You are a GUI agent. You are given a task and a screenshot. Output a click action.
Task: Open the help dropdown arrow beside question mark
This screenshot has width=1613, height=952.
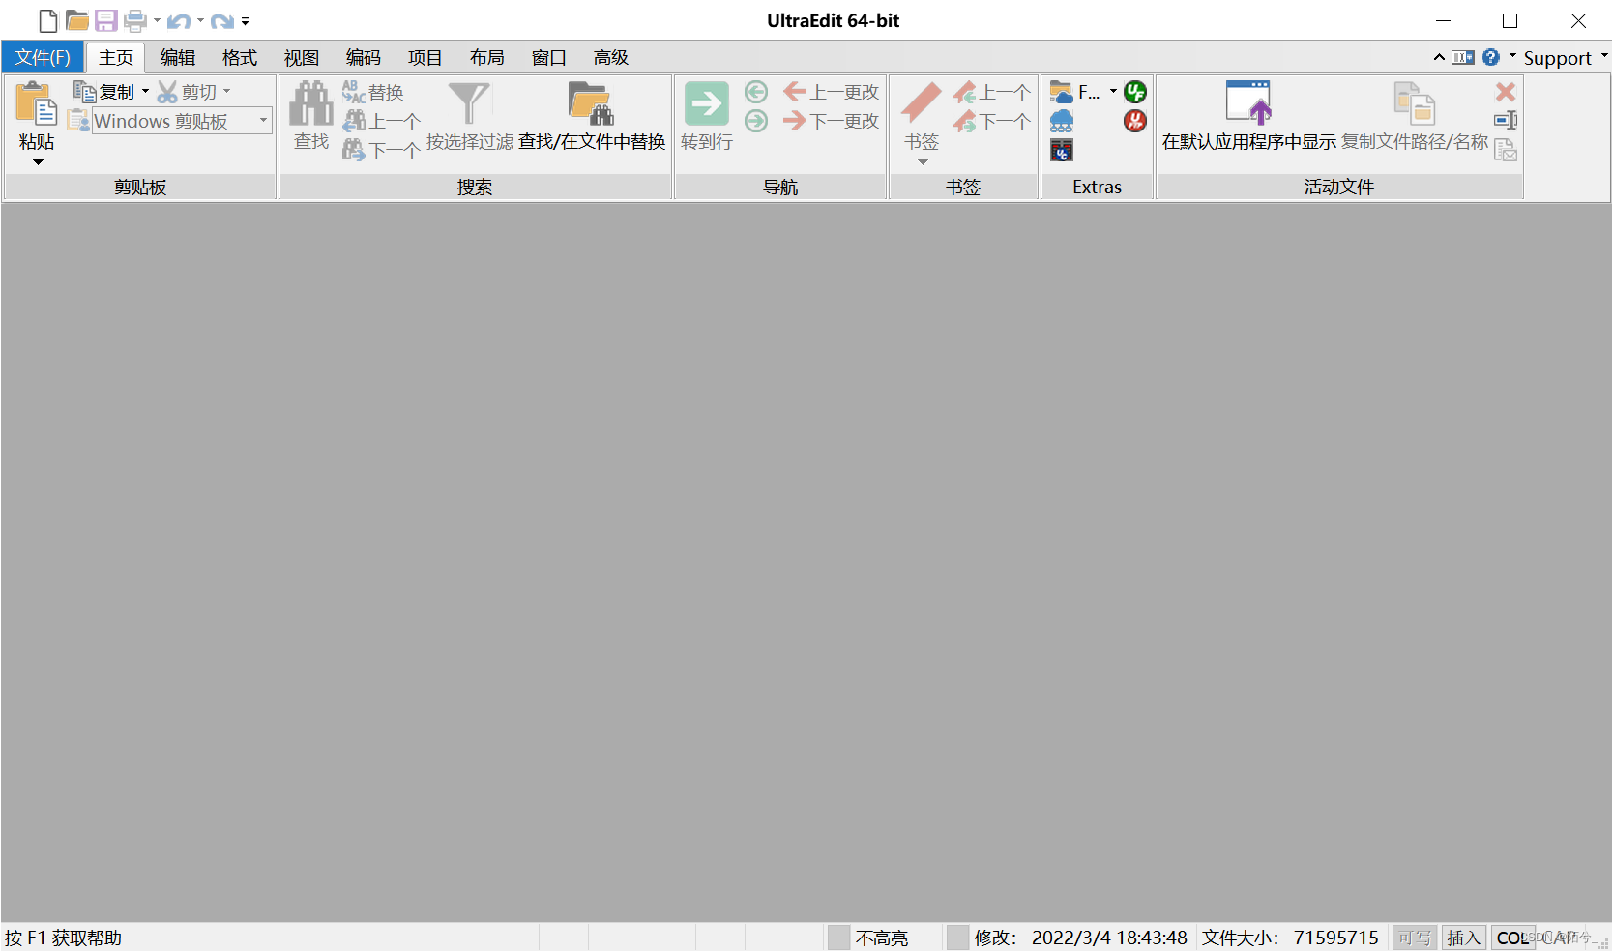coord(1512,56)
